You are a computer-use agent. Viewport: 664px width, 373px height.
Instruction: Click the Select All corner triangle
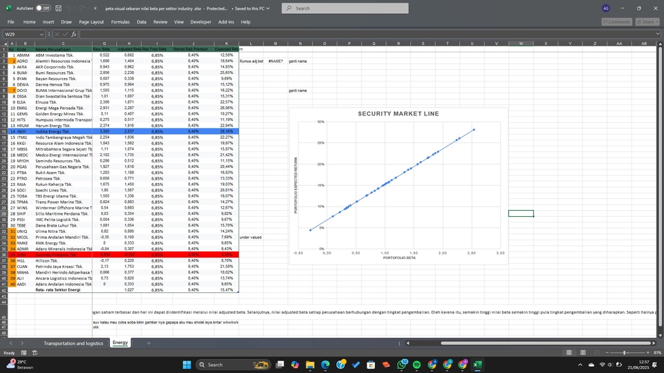5,43
